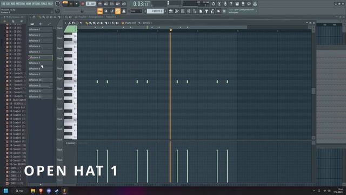Open the FILE menu
Screen dimensions: 346x195
coord(3,4)
